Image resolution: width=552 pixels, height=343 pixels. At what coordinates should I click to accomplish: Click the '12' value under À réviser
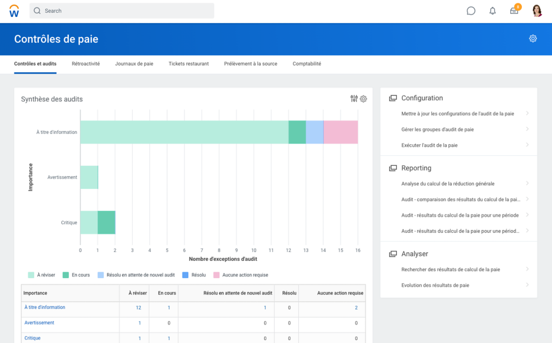tap(138, 307)
